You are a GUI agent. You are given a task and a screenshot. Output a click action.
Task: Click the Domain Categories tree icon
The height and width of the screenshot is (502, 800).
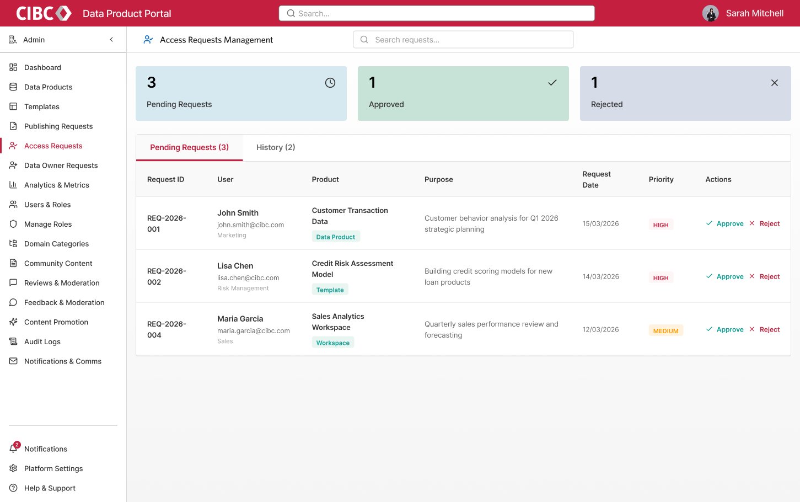[13, 244]
